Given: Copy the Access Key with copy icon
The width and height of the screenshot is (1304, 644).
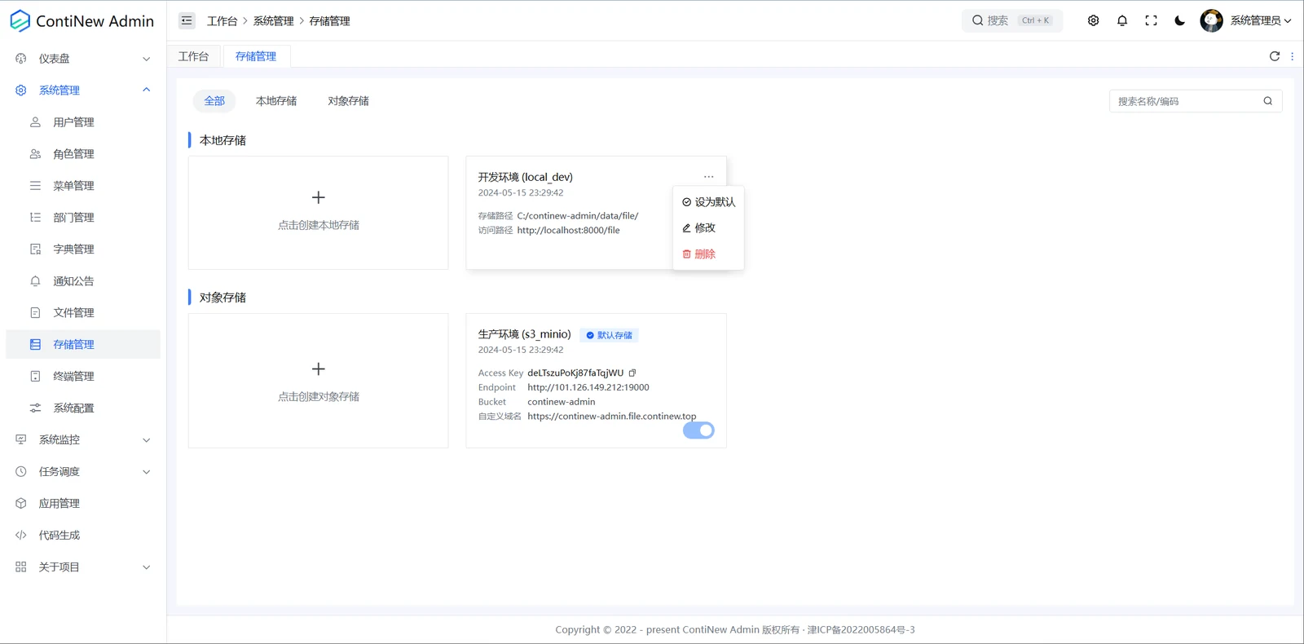Looking at the screenshot, I should click(x=632, y=373).
